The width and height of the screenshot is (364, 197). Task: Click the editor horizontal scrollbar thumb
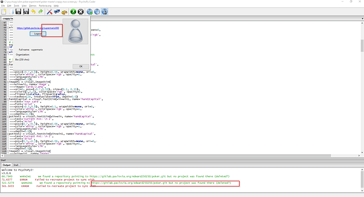pos(167,156)
